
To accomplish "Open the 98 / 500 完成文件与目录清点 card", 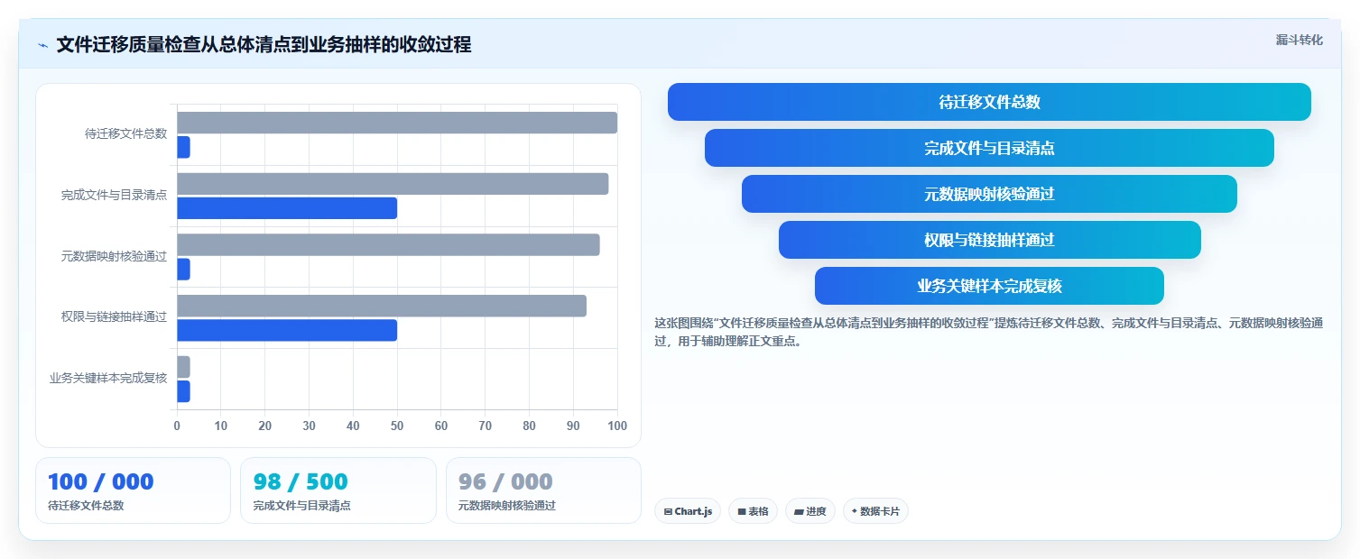I will coord(338,490).
